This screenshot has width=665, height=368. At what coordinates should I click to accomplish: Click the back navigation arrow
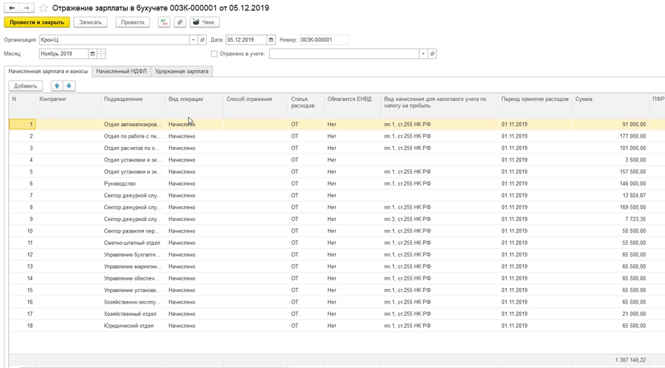(12, 8)
